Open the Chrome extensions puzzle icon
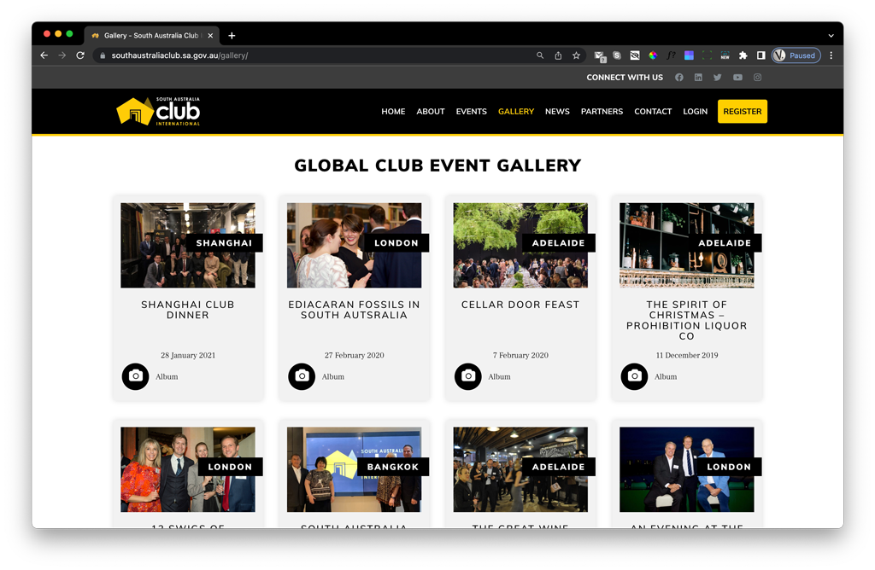The image size is (875, 570). point(743,55)
